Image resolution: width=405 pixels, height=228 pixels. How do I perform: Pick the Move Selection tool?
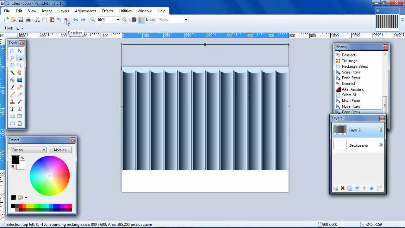(20, 58)
